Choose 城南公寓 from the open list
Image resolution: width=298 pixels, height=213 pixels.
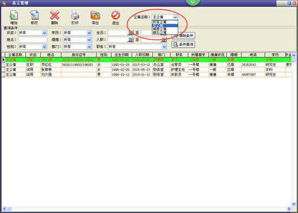tap(165, 29)
